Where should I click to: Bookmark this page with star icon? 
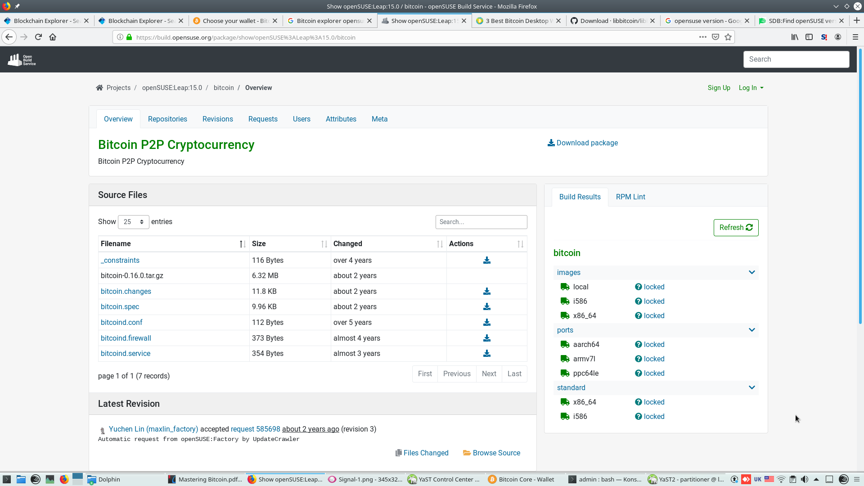pyautogui.click(x=728, y=37)
